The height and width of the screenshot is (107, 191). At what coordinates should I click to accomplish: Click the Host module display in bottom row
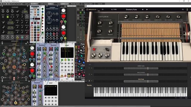(x=51, y=90)
